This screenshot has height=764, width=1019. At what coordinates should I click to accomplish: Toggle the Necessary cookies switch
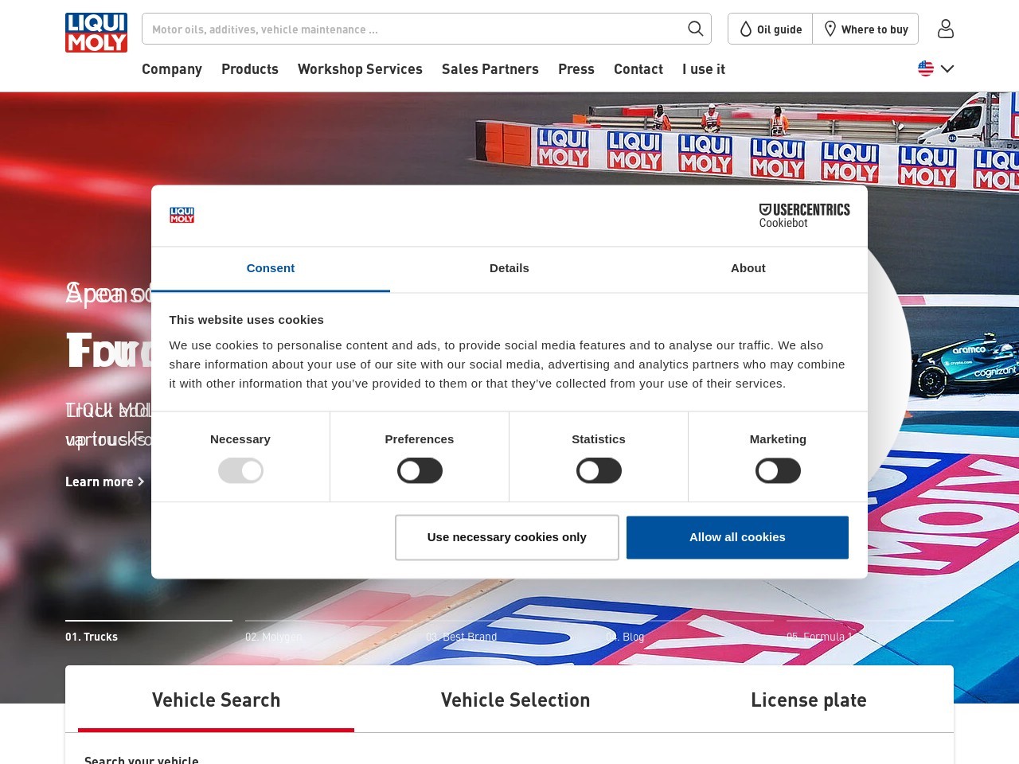tap(240, 470)
